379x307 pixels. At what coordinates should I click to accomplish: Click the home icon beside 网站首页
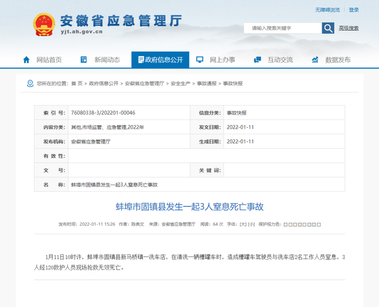[27, 60]
